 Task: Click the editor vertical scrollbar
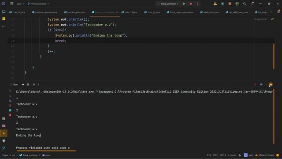point(274,56)
